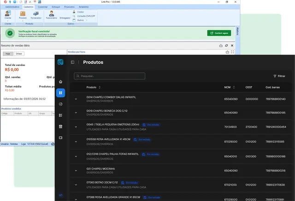Expand row 0014 CHAPEU COWBOY DALAS INFANTIL
Image resolution: width=295 pixels, height=201 pixels.
(76, 99)
